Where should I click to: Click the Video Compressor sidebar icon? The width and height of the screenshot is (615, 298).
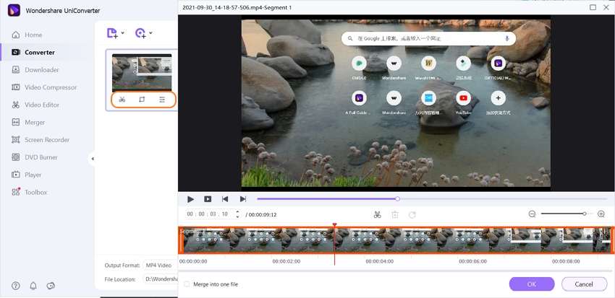click(x=16, y=87)
